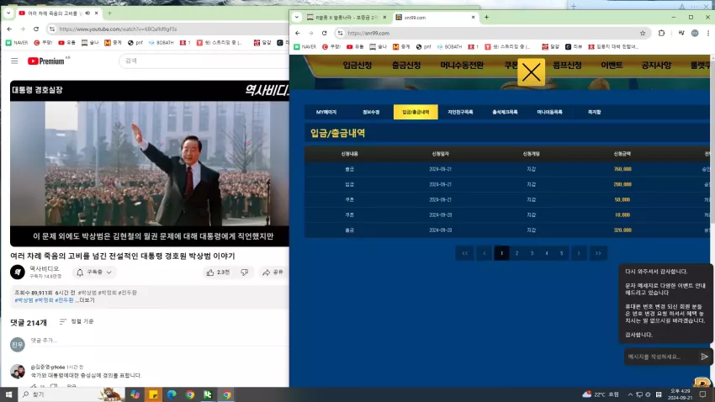Viewport: 715px width, 402px height.
Task: Open the comment sort order menu
Action: 77,321
